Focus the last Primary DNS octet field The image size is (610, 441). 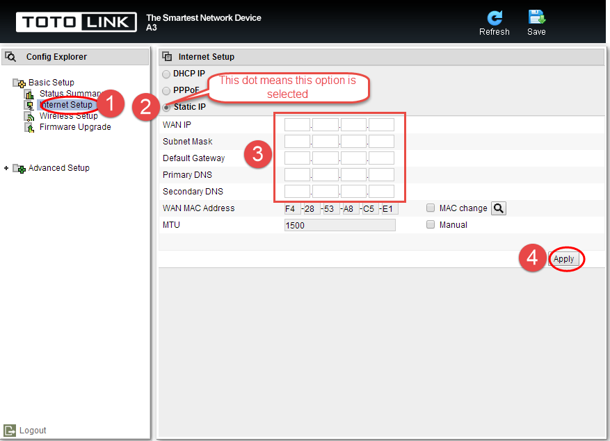[382, 175]
